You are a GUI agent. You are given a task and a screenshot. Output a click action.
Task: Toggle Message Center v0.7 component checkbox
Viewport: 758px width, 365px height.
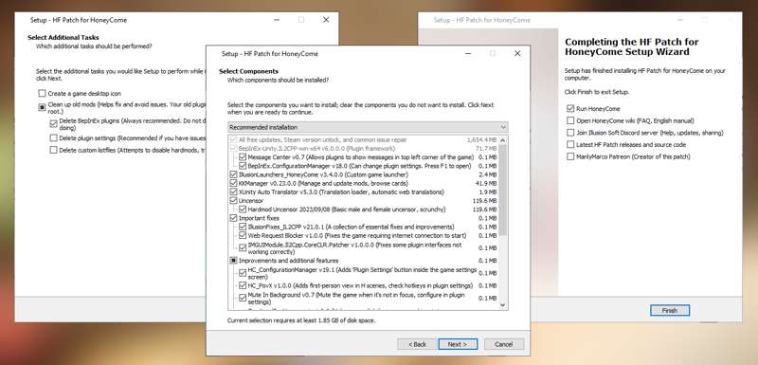click(x=243, y=157)
